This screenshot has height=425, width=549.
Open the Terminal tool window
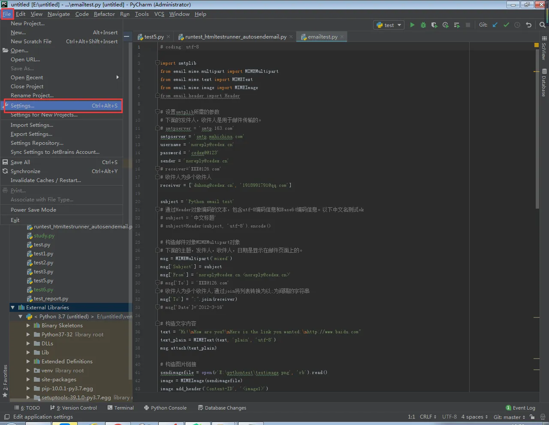coord(121,408)
